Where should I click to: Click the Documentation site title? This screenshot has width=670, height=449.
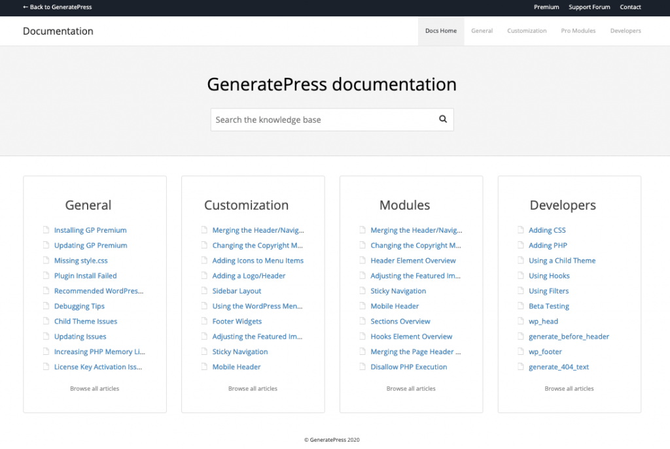coord(58,31)
